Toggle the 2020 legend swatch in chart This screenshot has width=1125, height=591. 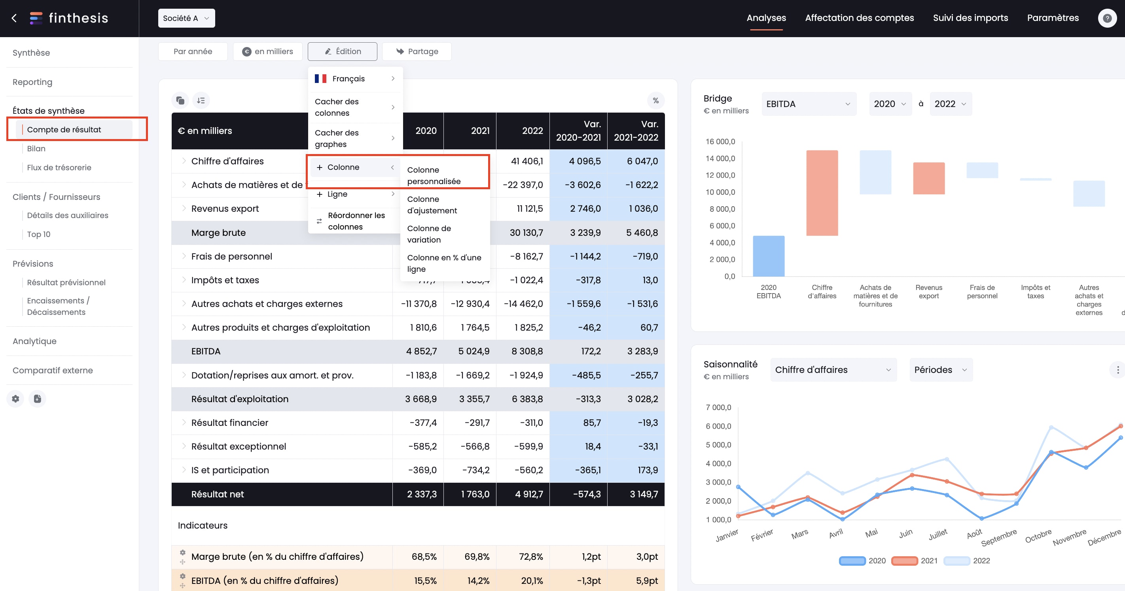(x=852, y=561)
